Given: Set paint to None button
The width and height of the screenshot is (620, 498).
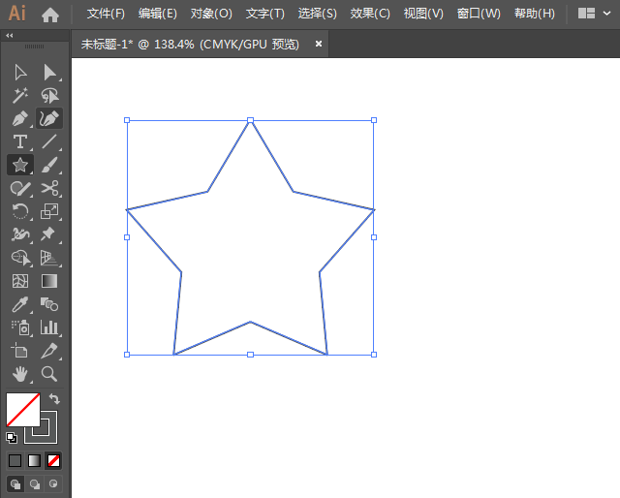Looking at the screenshot, I should [53, 460].
